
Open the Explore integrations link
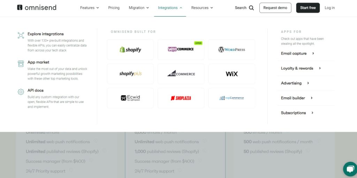[x=46, y=34]
